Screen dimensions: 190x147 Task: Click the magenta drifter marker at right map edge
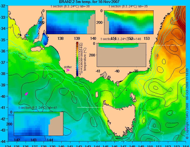pos(185,128)
